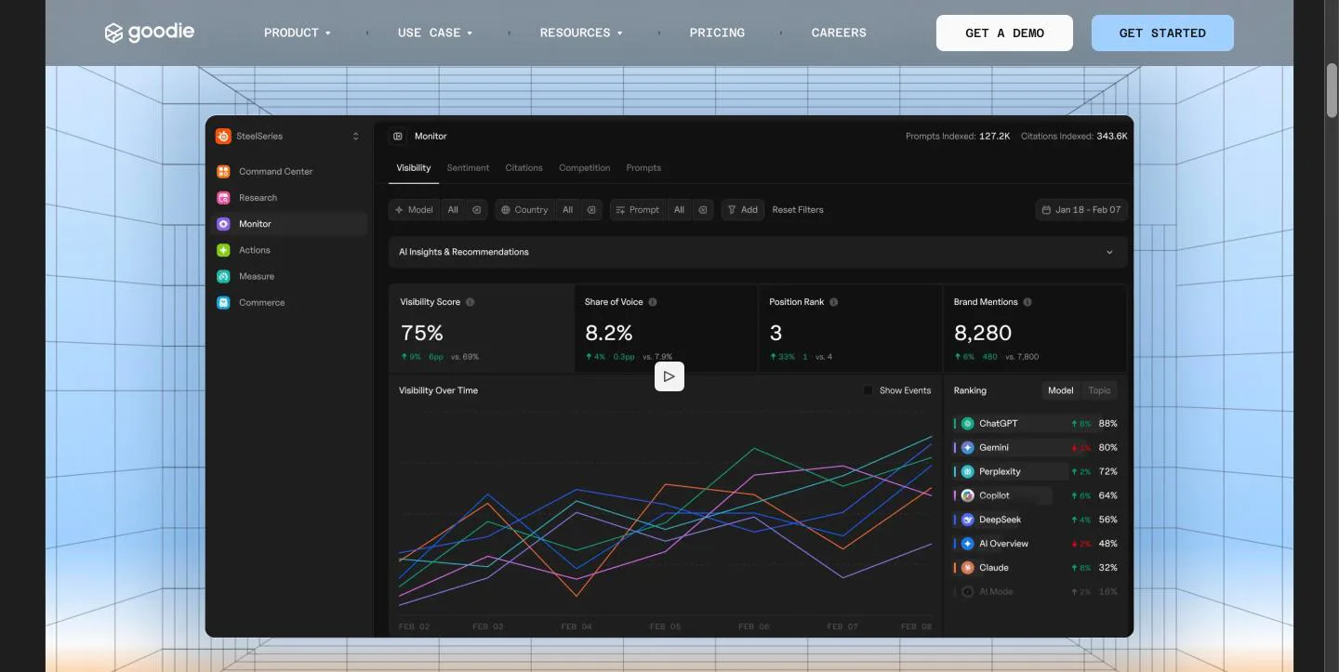Enable the Show Events checkbox
This screenshot has height=672, width=1339.
(868, 390)
